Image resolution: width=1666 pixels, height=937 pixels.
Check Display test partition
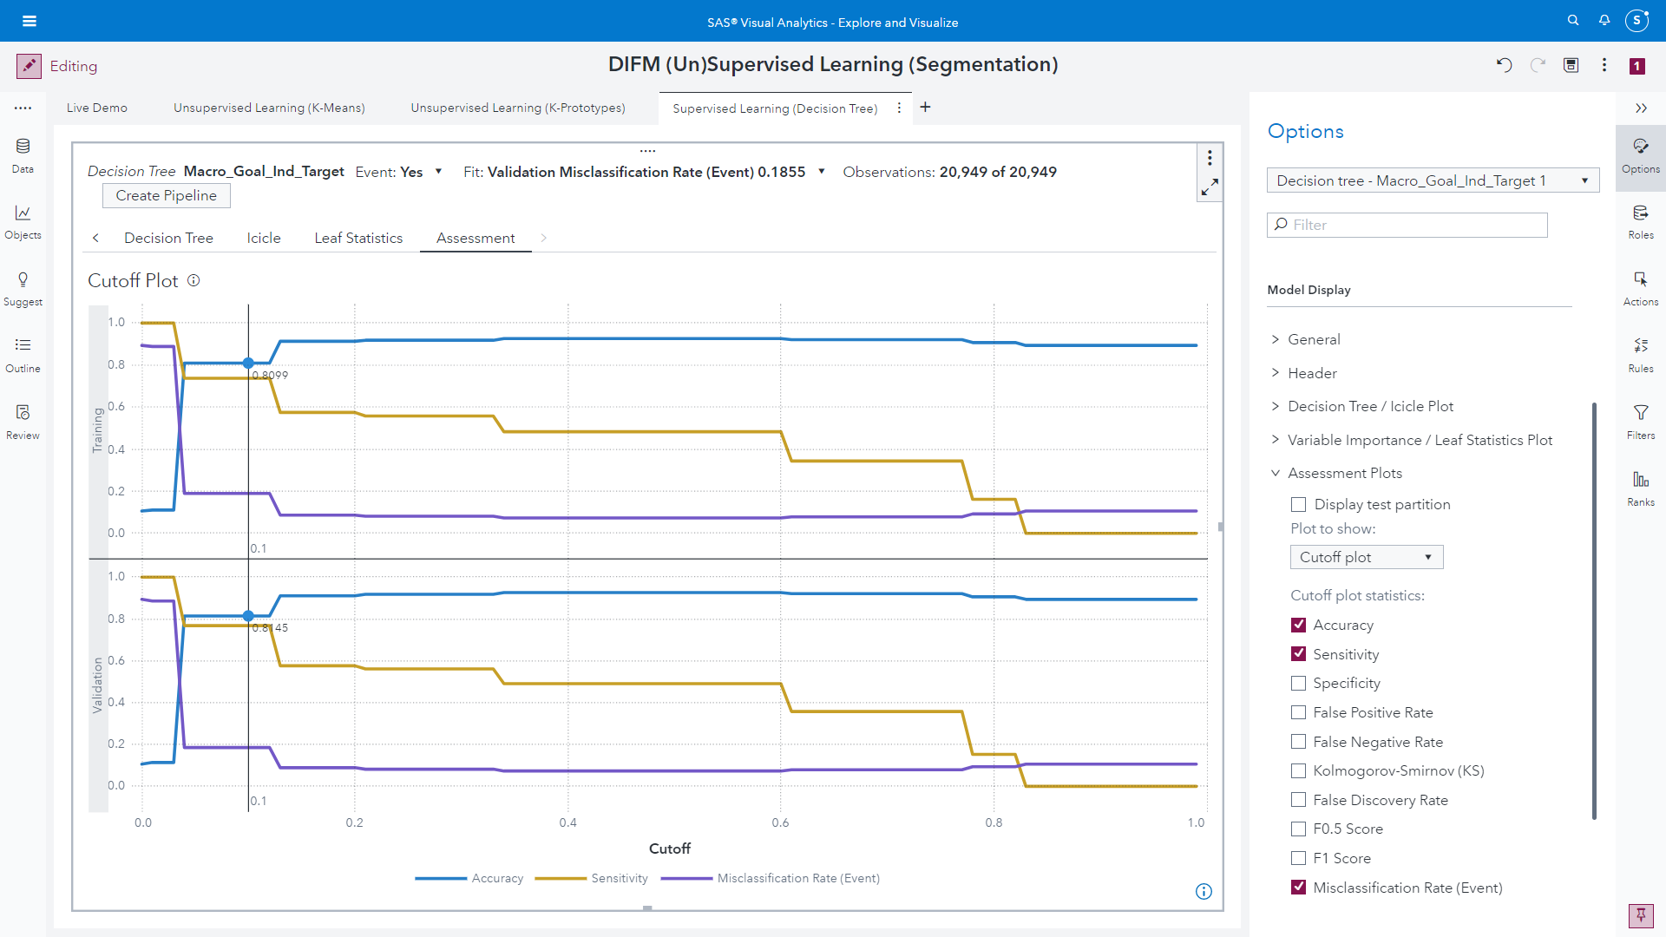coord(1299,504)
